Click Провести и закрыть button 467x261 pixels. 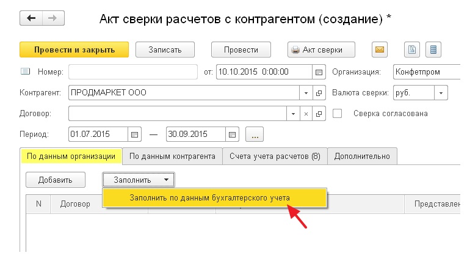[74, 50]
